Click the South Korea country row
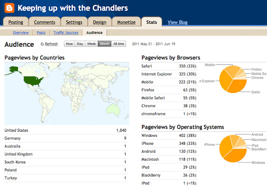The image size is (267, 187). tap(67, 162)
